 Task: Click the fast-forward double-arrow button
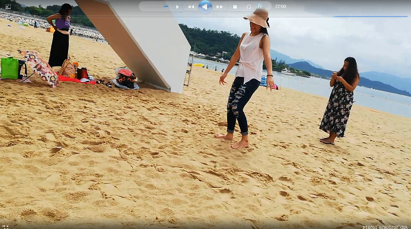coord(220,7)
